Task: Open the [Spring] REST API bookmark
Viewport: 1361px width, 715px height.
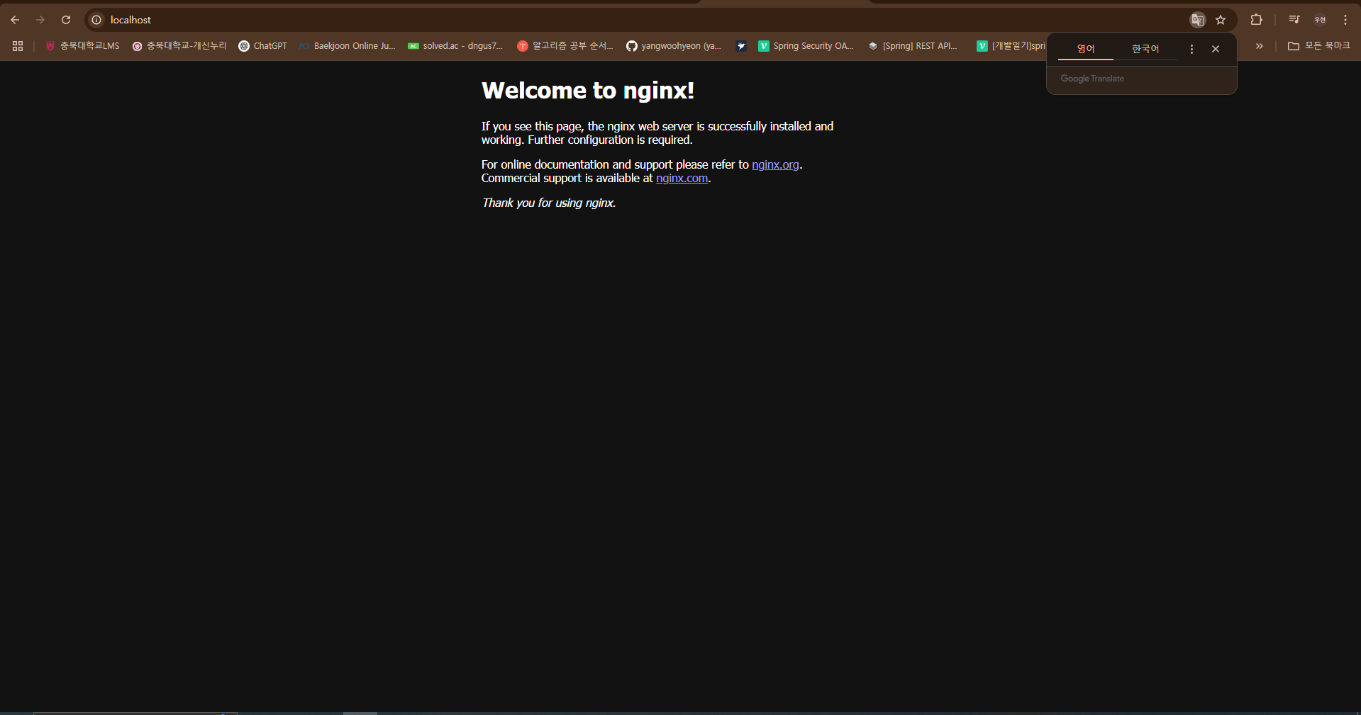Action: pos(913,46)
